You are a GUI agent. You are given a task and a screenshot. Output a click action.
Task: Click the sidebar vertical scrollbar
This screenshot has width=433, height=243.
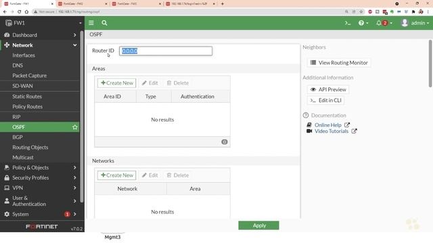click(81, 117)
